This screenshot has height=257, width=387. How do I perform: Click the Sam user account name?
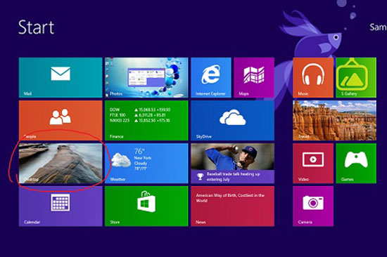378,27
